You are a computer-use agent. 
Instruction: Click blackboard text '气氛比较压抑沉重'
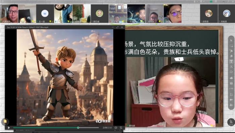(x=163, y=44)
